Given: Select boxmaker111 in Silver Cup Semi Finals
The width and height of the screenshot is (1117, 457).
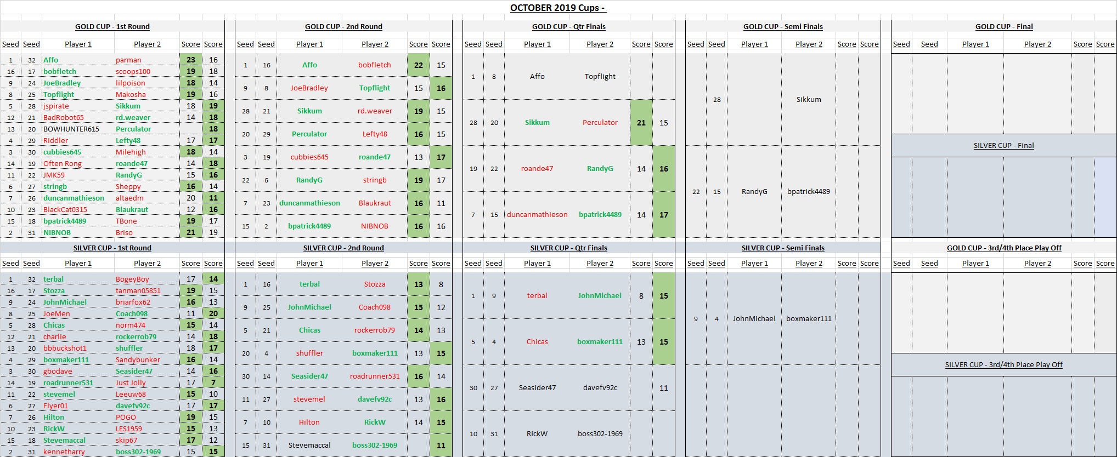Looking at the screenshot, I should (x=809, y=318).
